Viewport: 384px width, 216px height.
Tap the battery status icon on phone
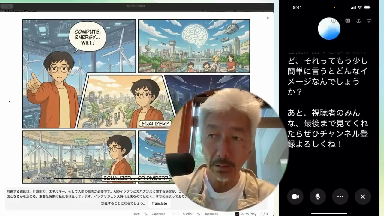(367, 7)
